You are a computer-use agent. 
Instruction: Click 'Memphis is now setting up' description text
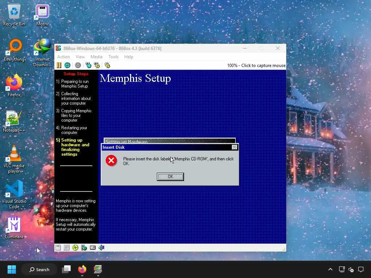coord(76,206)
